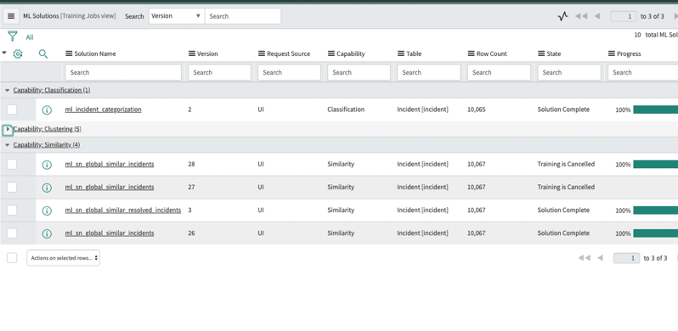Open the hamburger list menu icon

[x=11, y=16]
